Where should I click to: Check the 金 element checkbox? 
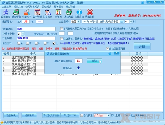pyautogui.click(x=19, y=43)
